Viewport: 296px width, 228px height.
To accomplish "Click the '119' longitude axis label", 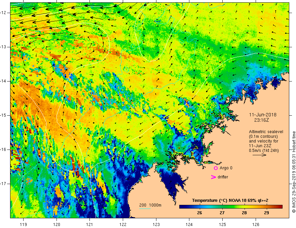I will [24, 224].
